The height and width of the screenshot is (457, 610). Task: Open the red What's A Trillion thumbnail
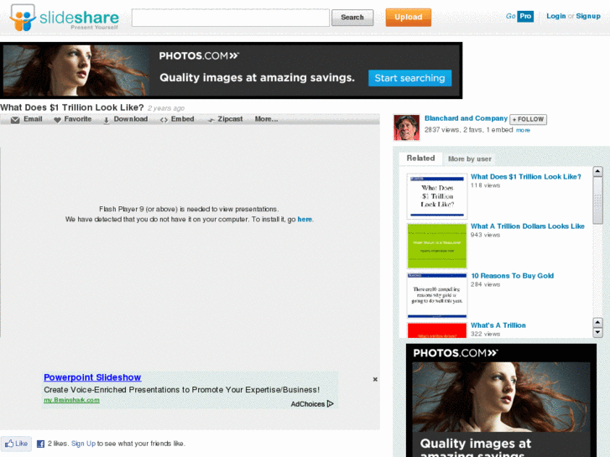437,330
